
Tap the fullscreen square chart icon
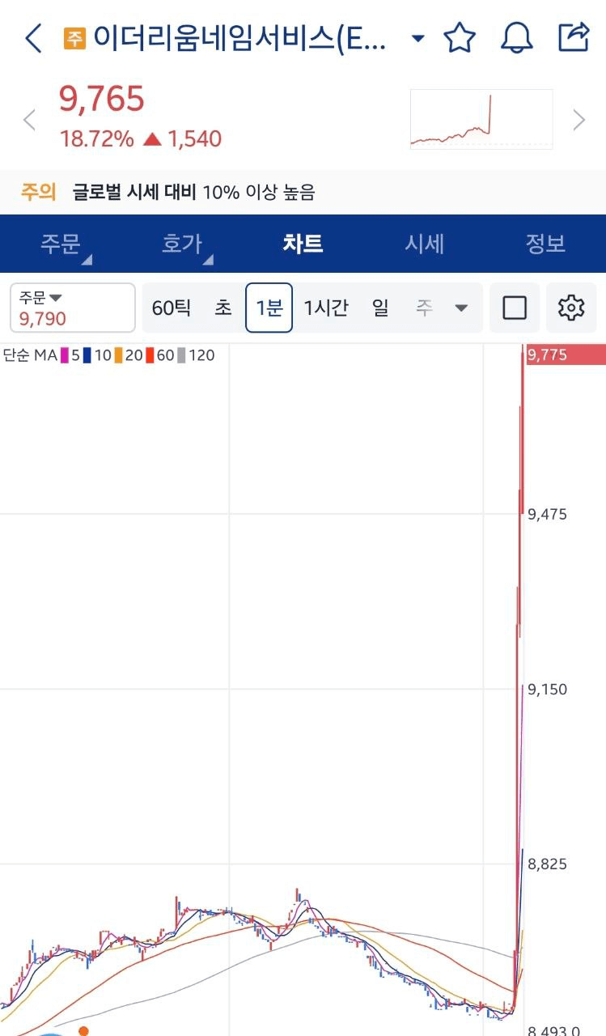tap(515, 308)
